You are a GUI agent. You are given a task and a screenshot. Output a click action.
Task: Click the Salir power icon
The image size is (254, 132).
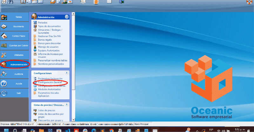tap(4, 93)
